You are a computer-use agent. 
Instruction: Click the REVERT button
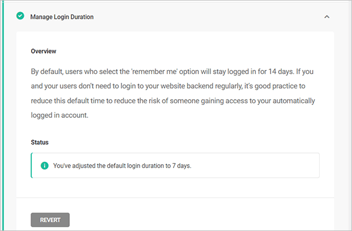tap(50, 220)
